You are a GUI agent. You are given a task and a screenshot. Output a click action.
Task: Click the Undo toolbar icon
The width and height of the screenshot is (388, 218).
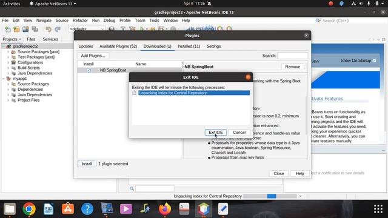pos(48,29)
